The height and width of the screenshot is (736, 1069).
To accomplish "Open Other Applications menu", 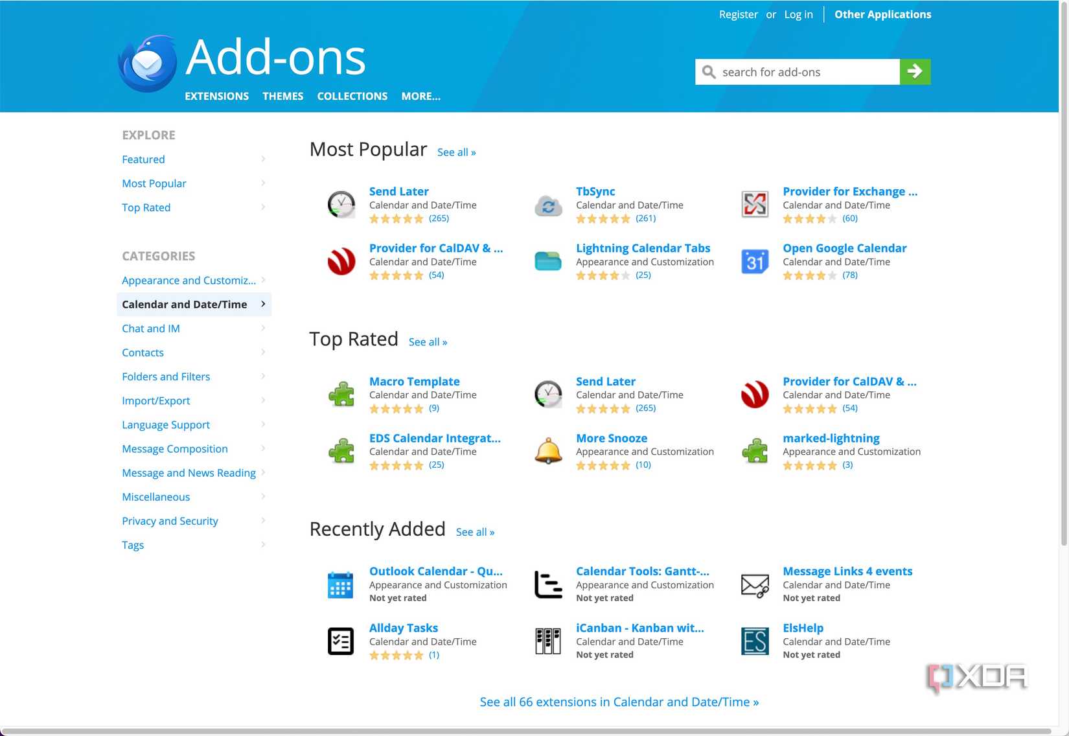I will pyautogui.click(x=882, y=14).
